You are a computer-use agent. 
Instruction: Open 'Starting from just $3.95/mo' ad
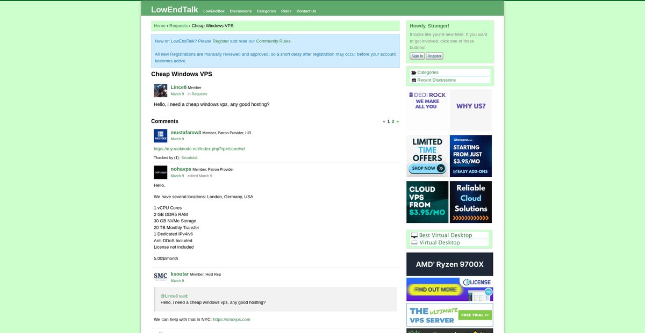pos(471,156)
